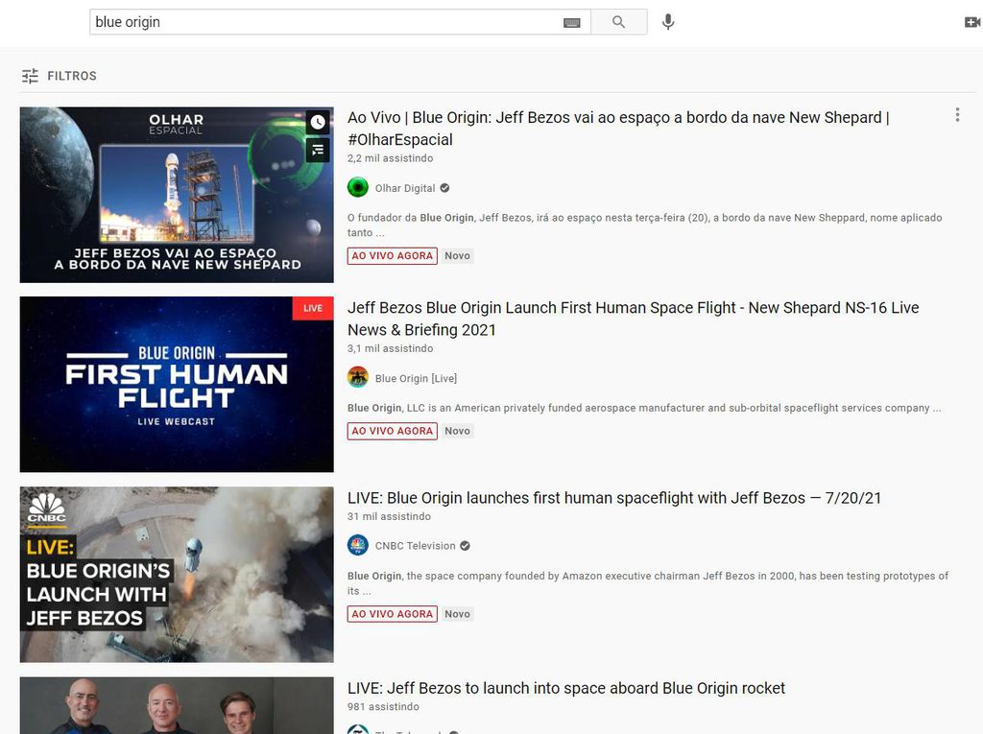Image resolution: width=983 pixels, height=734 pixels.
Task: Open title 'LIVE: Jeff Bezos to launch into space'
Action: (x=566, y=688)
